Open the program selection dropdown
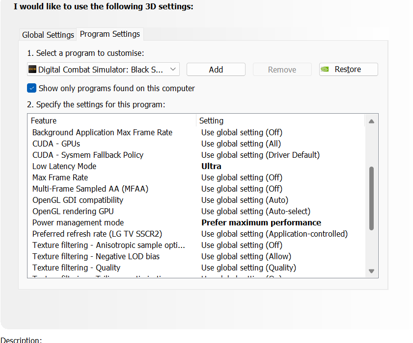The image size is (413, 343). (172, 70)
